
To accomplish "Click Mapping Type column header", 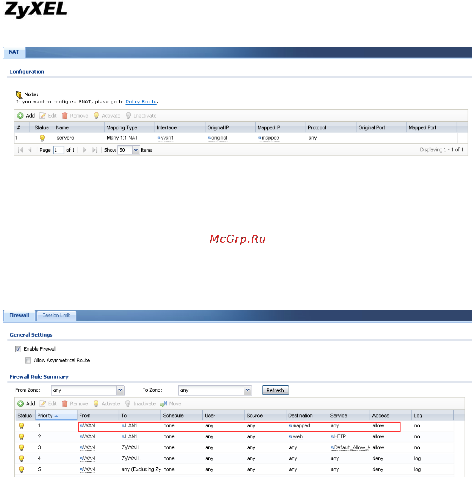I will click(x=129, y=128).
